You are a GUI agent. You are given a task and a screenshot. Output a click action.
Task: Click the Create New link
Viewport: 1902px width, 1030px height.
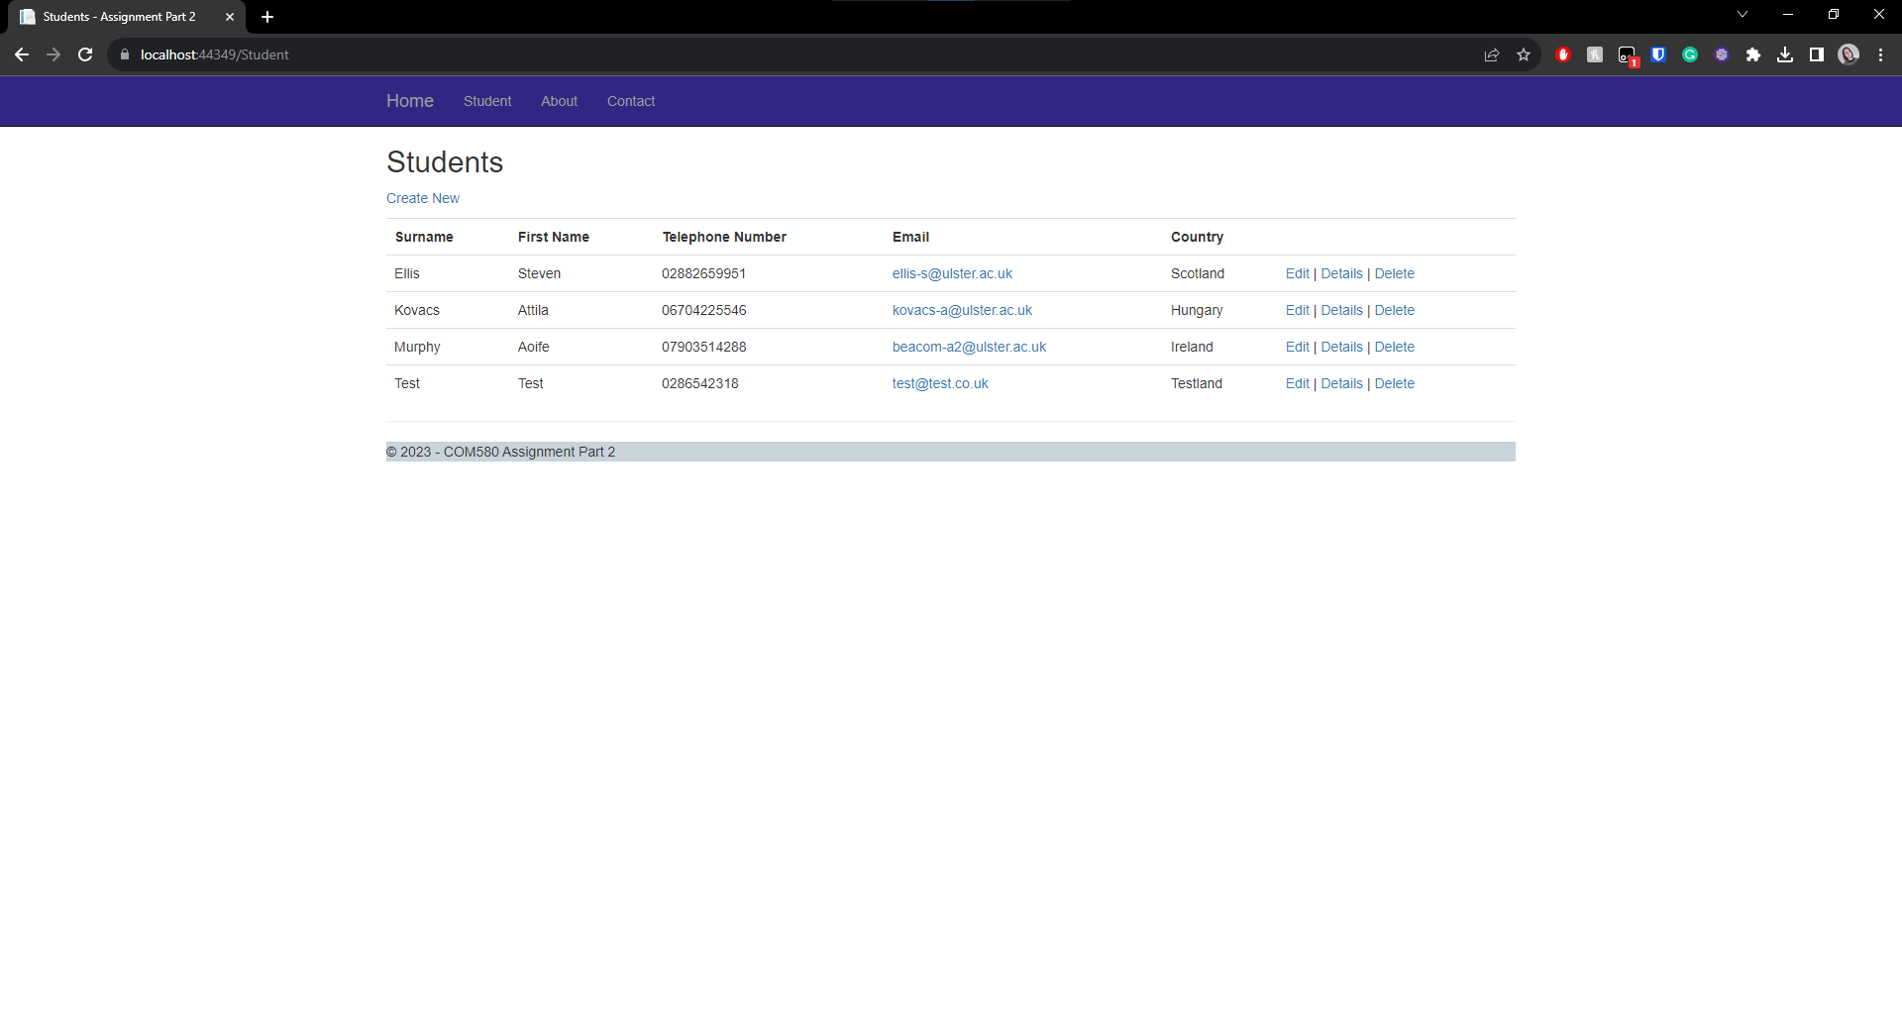pyautogui.click(x=423, y=198)
